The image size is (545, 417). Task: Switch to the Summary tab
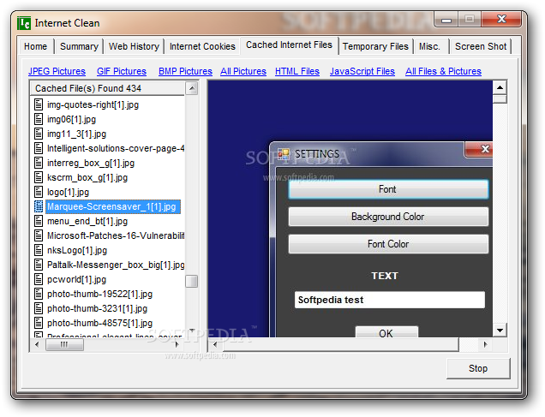tap(79, 46)
